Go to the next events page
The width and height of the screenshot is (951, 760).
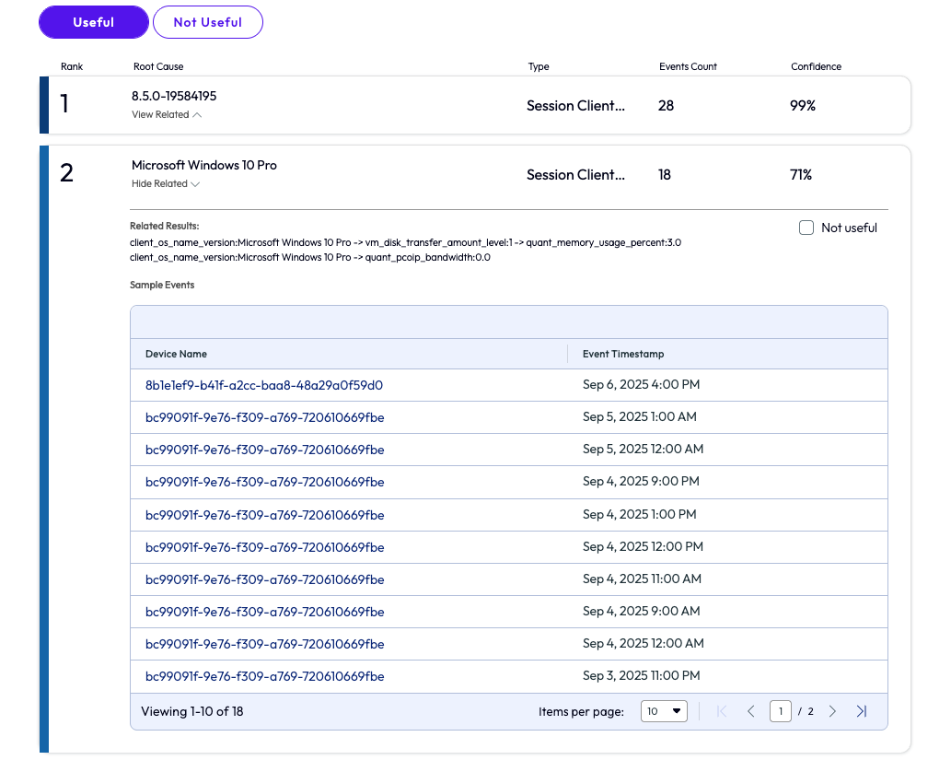pyautogui.click(x=833, y=710)
